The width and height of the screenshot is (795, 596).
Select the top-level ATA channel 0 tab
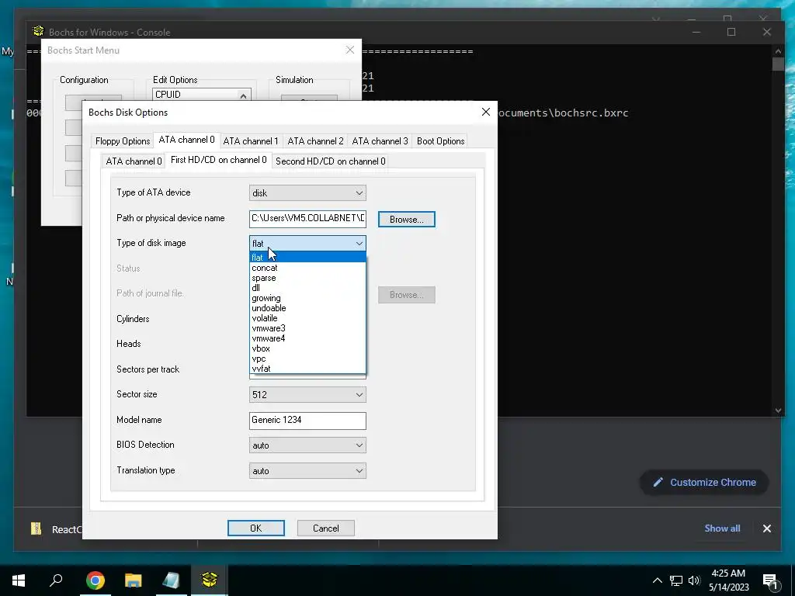[186, 140]
